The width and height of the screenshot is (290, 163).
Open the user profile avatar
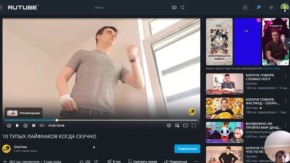click(285, 7)
